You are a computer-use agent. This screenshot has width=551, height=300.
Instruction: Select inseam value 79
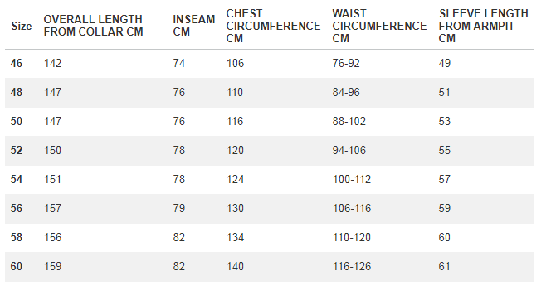pyautogui.click(x=179, y=208)
